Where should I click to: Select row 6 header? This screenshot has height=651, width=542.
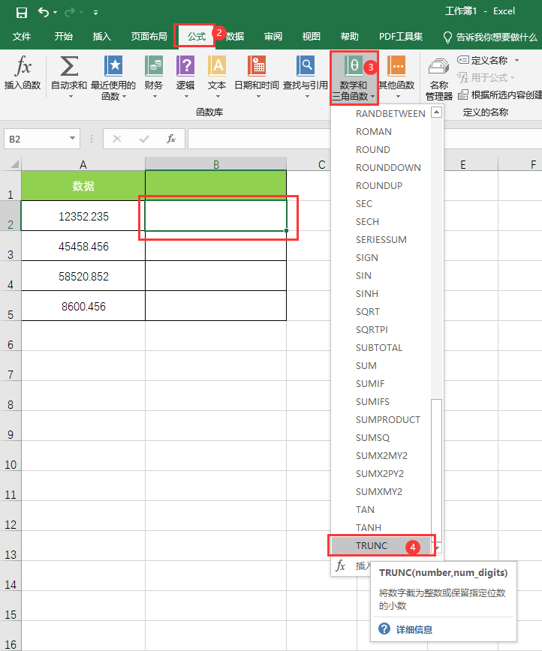pyautogui.click(x=11, y=336)
